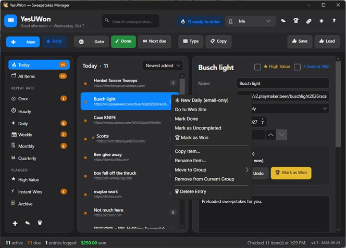Expand the repeat rate dropdown arrow
The height and width of the screenshot is (248, 346).
coord(325,109)
